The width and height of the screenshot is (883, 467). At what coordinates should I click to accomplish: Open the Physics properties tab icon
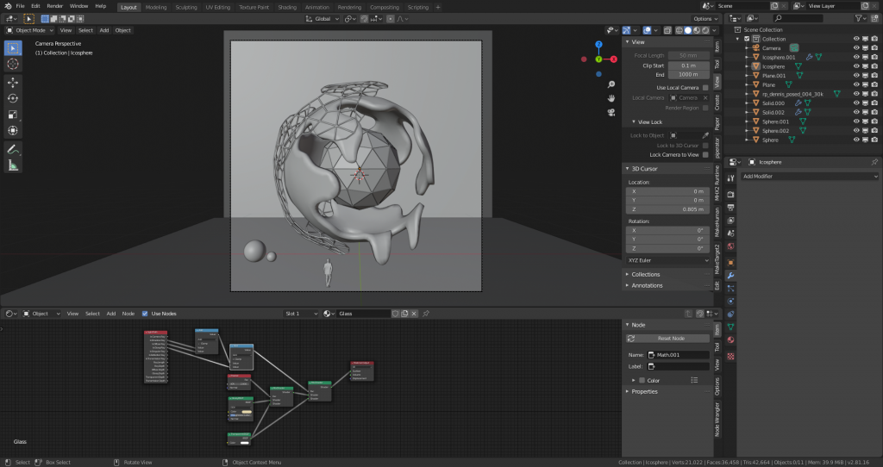(x=730, y=301)
